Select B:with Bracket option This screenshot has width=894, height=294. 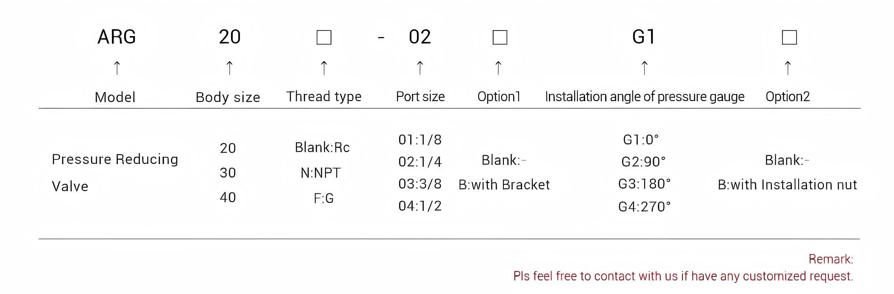504,185
